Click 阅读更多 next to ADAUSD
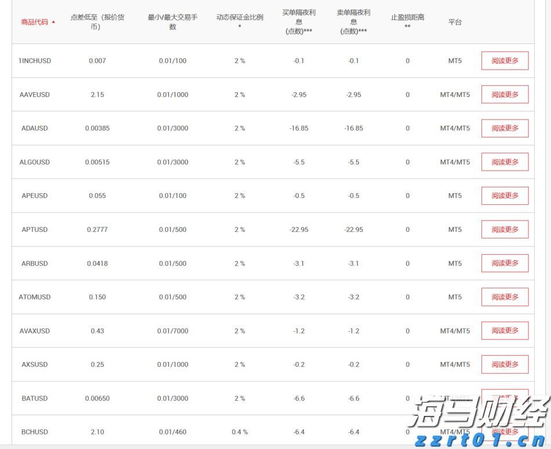The width and height of the screenshot is (551, 449). (x=505, y=128)
